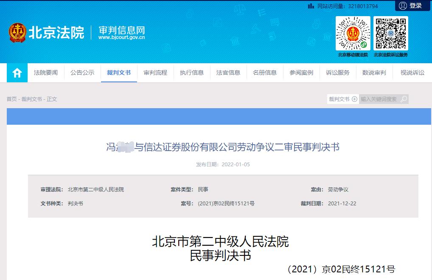Click the case type value 民事
Image resolution: width=432 pixels, height=280 pixels.
pos(203,189)
